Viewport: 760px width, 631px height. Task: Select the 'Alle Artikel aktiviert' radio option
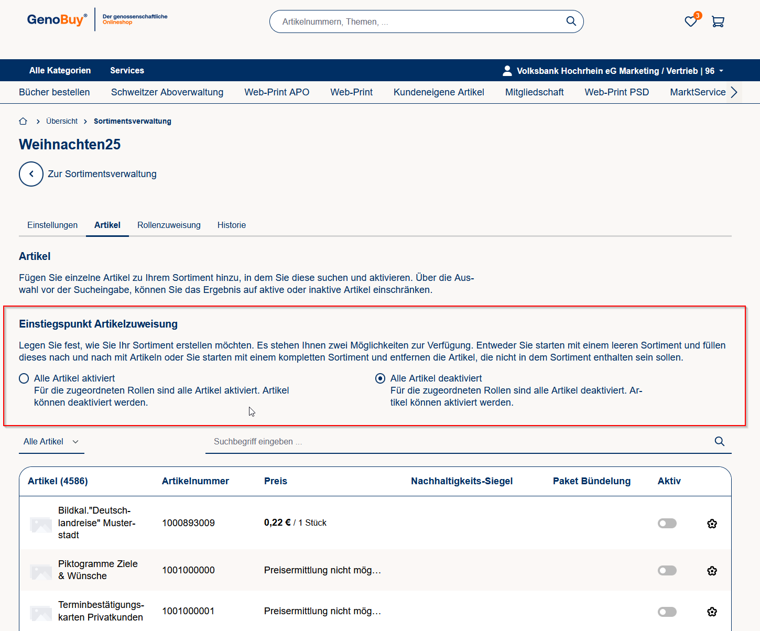[x=24, y=378]
